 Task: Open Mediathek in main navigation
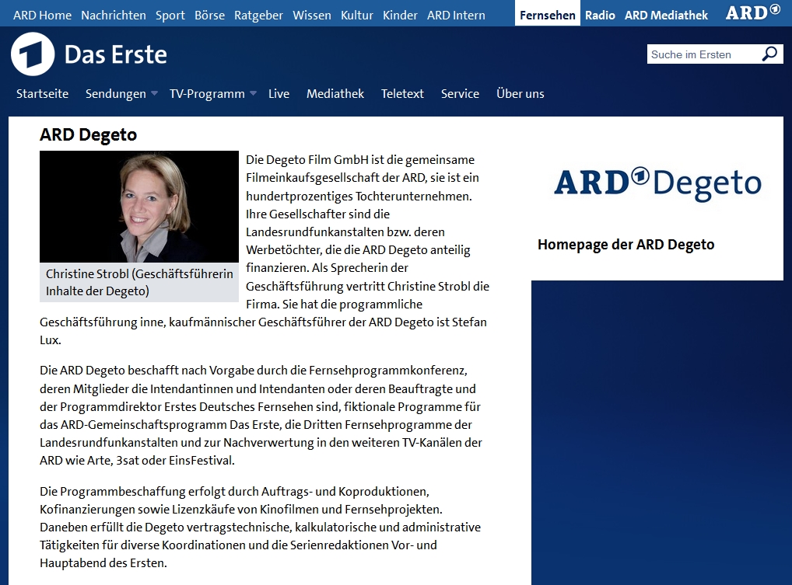point(335,93)
